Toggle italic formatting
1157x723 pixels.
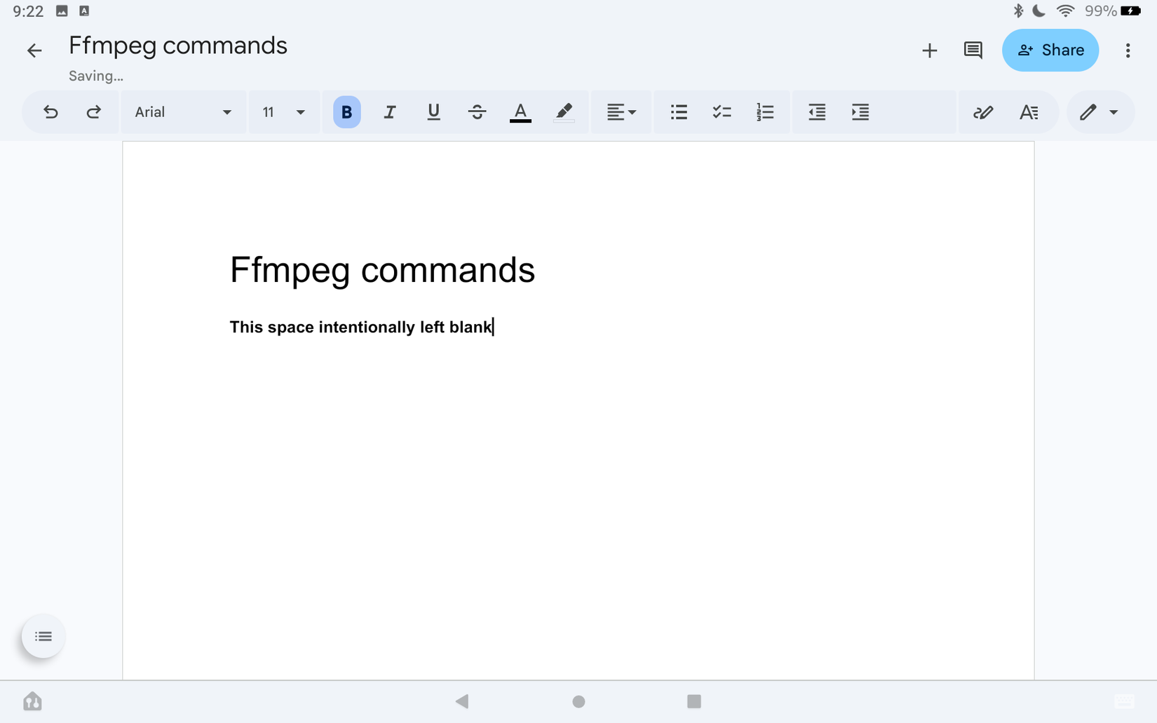pos(390,112)
